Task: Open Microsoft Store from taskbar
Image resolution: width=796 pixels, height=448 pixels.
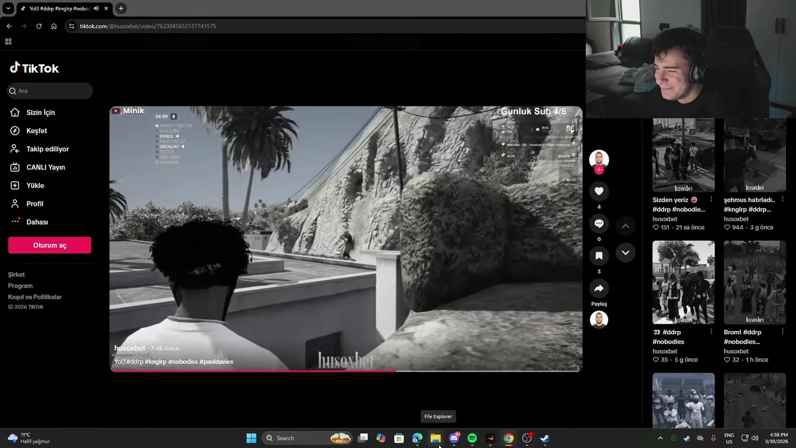Action: click(399, 438)
